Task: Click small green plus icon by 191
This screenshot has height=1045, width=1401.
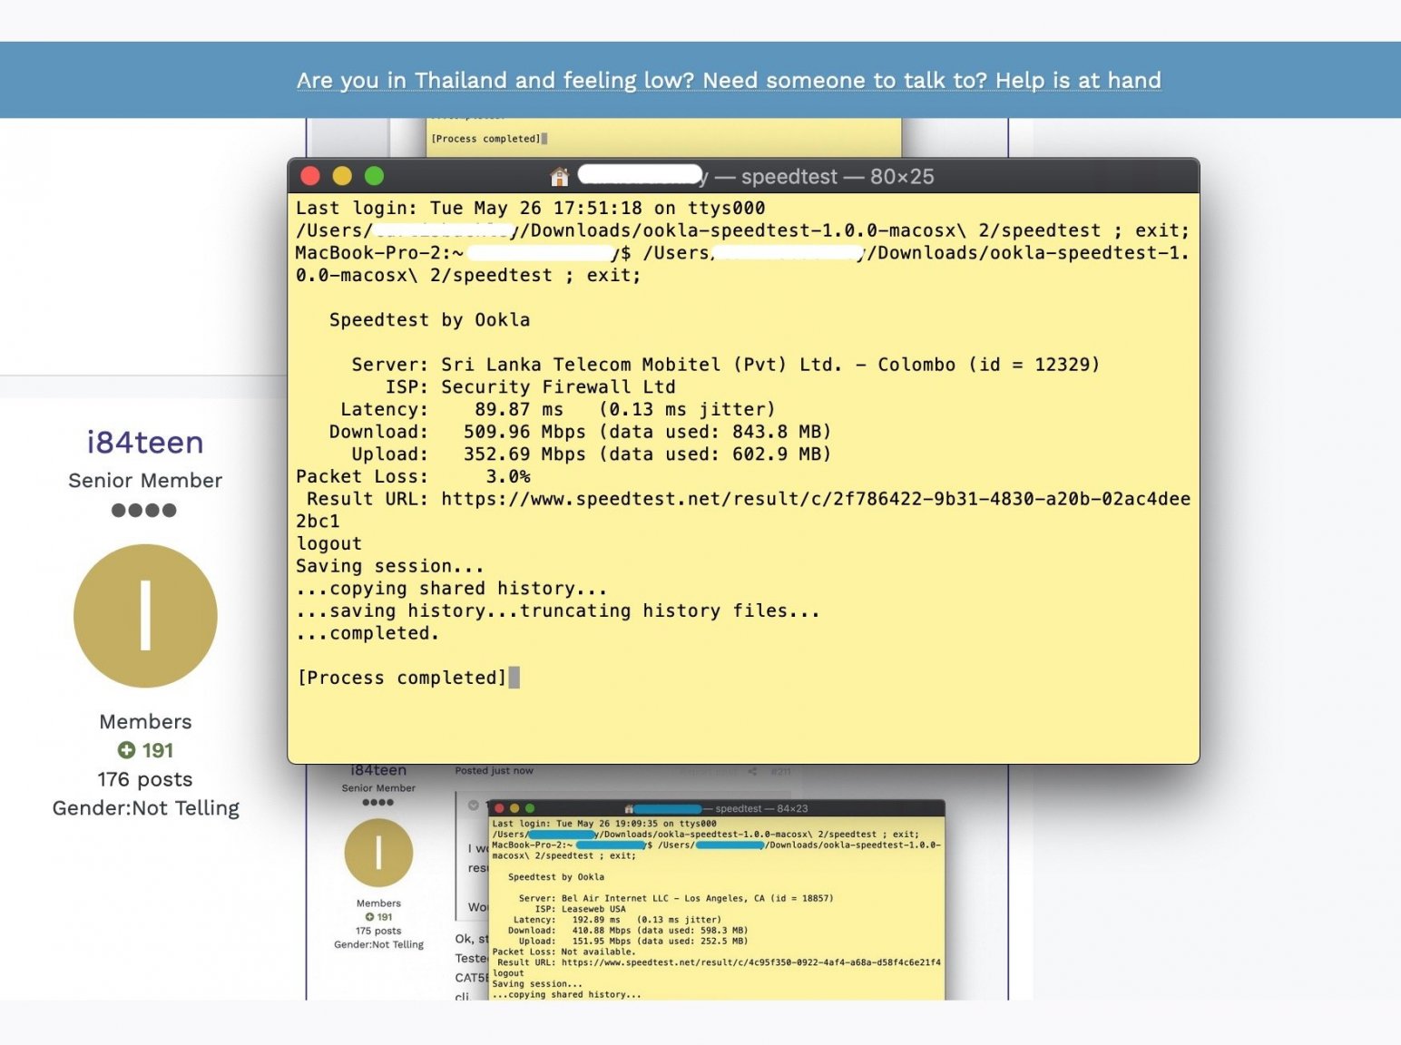Action: (369, 917)
